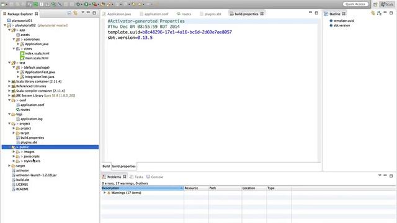397x223 pixels.
Task: Switch to the Scala perspective button
Action: click(x=387, y=4)
